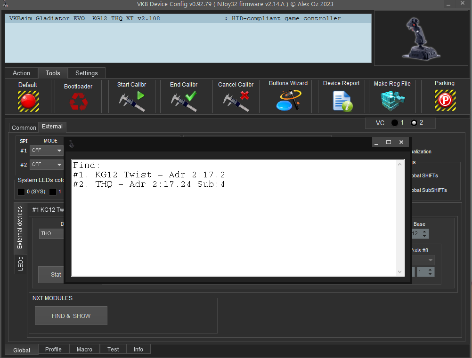Open the Macro bottom tab

[x=84, y=349]
